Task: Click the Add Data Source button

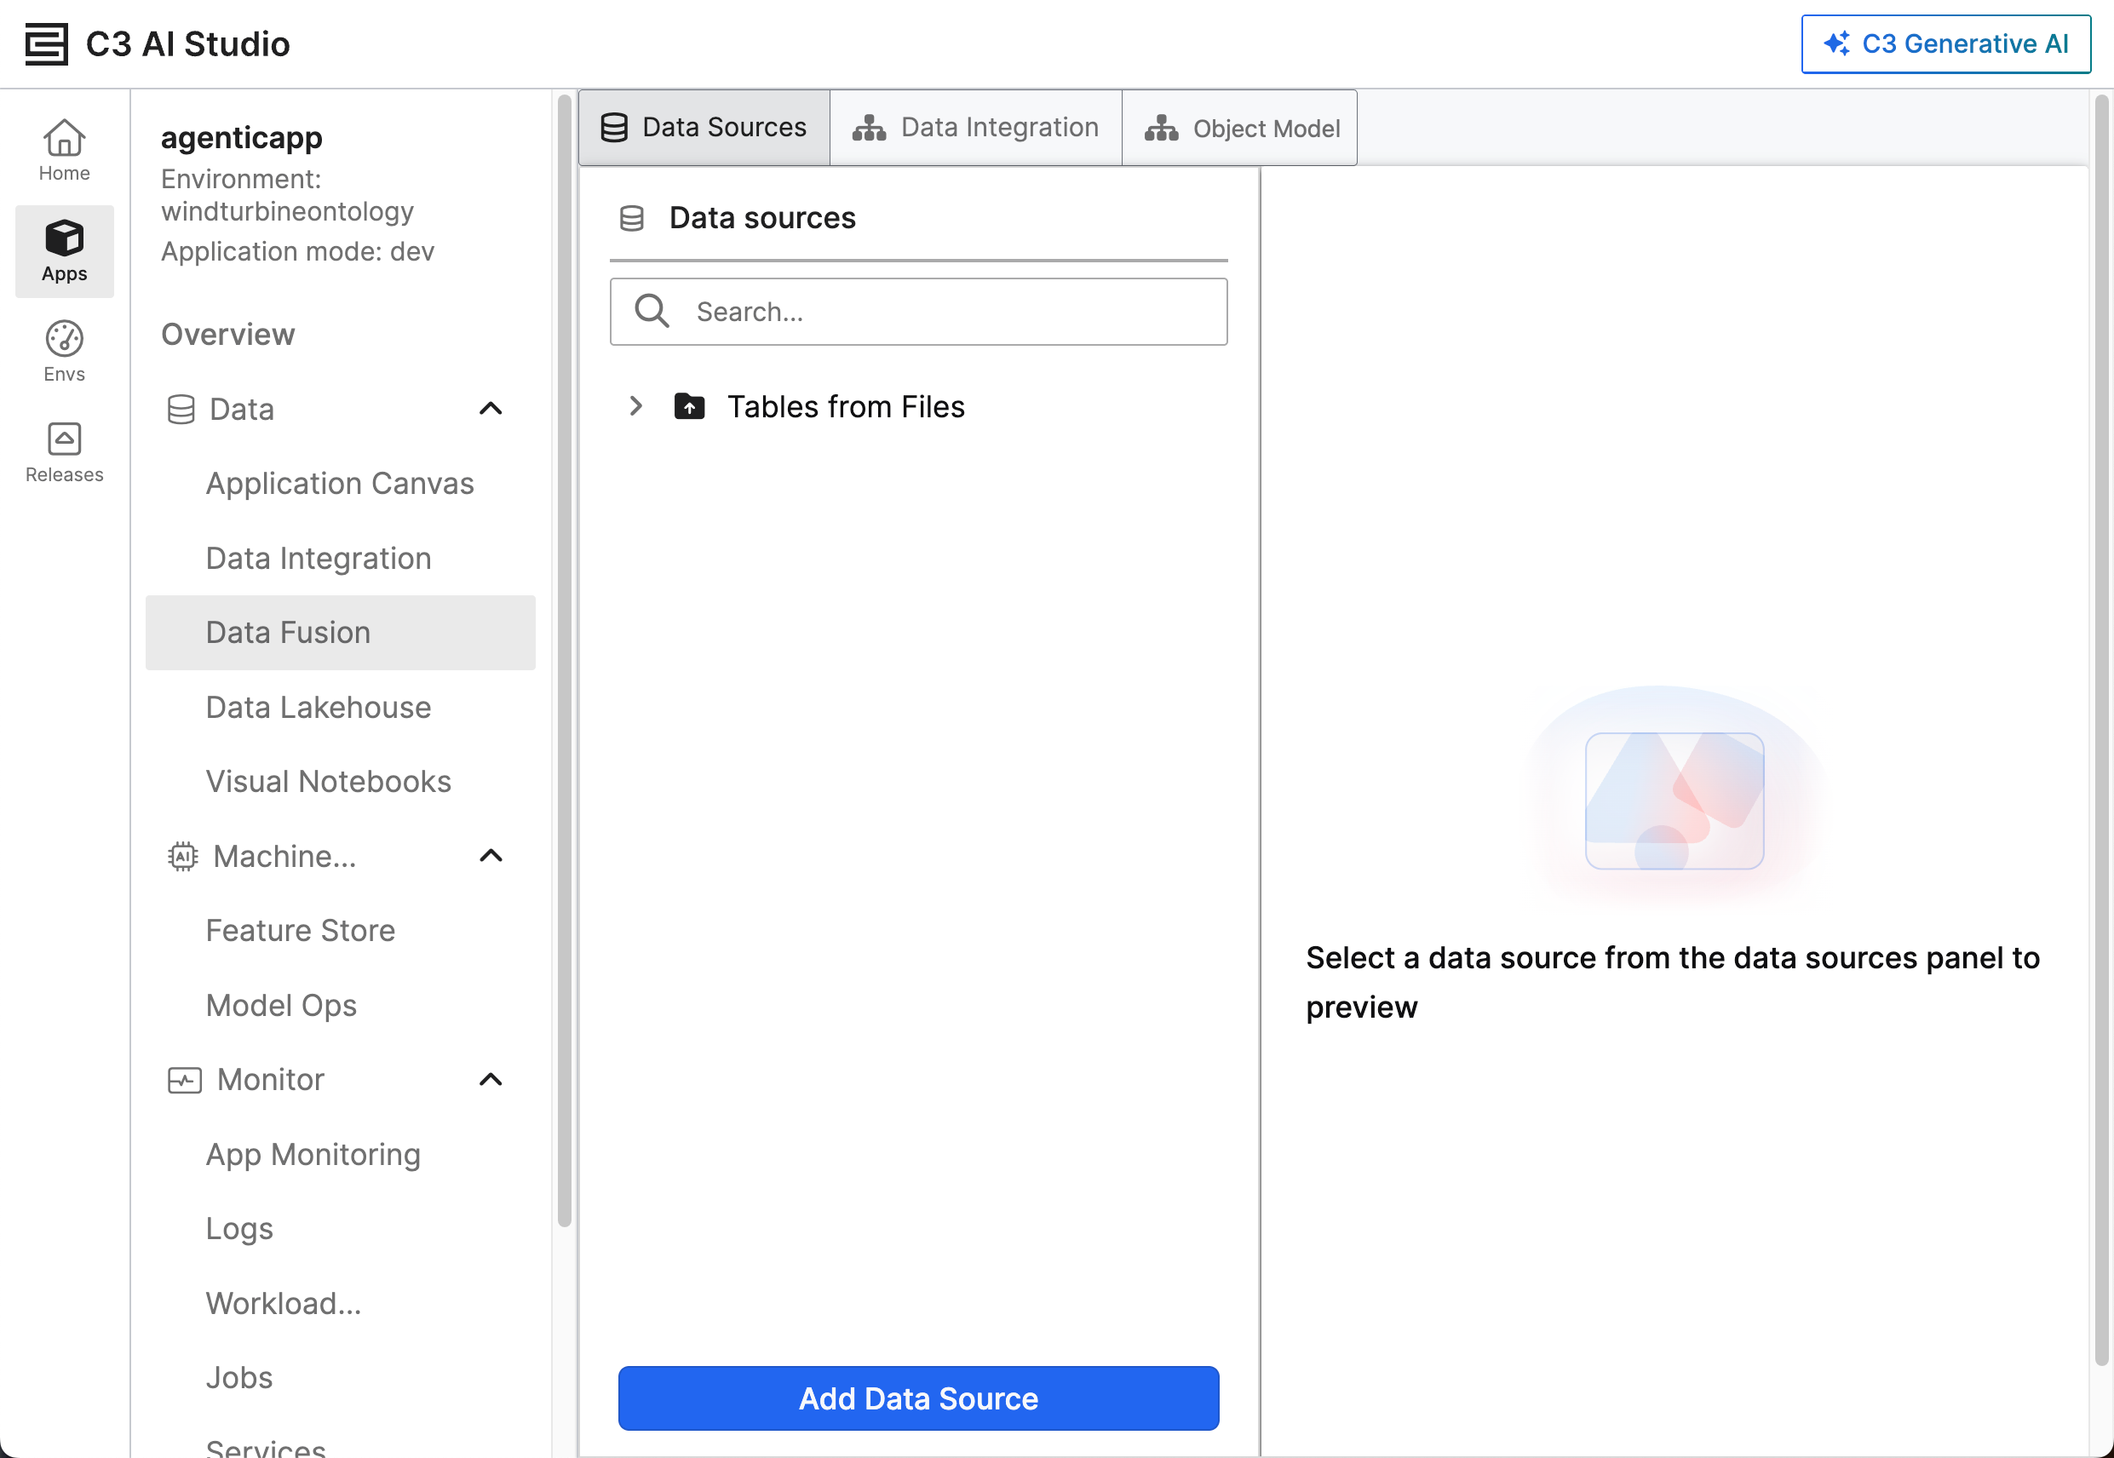Action: pyautogui.click(x=918, y=1398)
